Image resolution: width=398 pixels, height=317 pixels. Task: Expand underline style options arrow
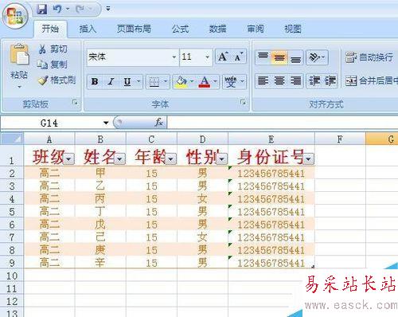(x=139, y=81)
